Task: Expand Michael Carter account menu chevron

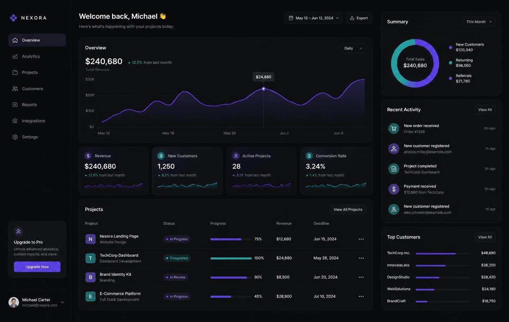Action: [x=62, y=302]
